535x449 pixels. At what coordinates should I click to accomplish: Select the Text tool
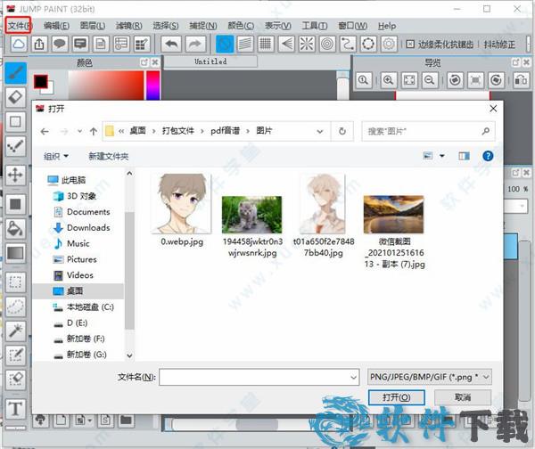click(x=15, y=409)
